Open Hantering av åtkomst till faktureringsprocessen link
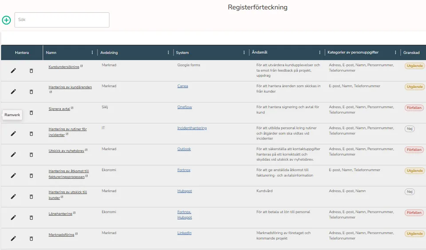Screen dimensions: 426x250 69,174
